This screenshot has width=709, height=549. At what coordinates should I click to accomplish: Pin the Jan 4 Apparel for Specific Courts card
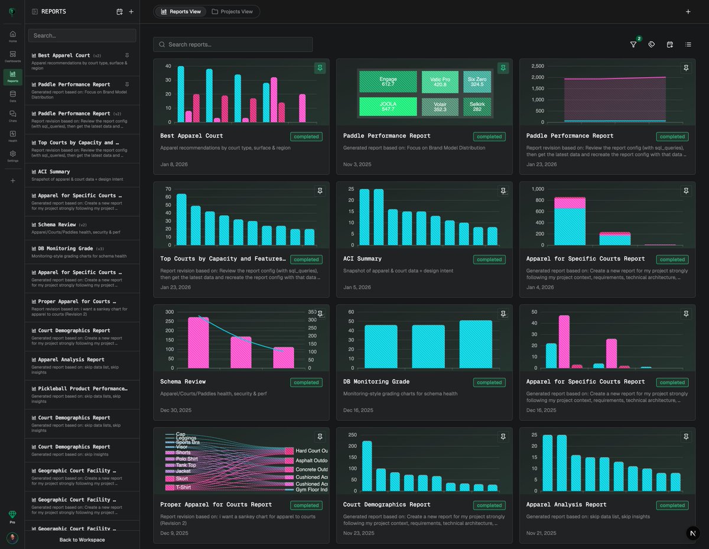coord(686,191)
